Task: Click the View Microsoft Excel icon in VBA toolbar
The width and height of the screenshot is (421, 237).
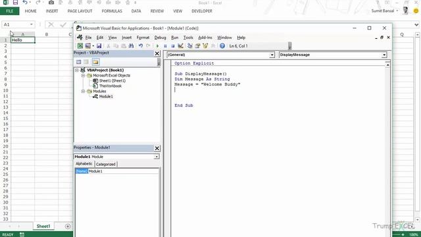Action: (80, 46)
